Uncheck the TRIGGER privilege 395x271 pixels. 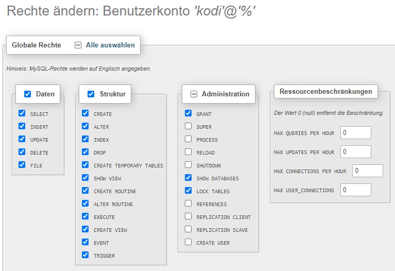pos(85,255)
